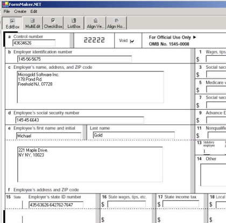
Task: Select the ListBox tool
Action: [74, 23]
